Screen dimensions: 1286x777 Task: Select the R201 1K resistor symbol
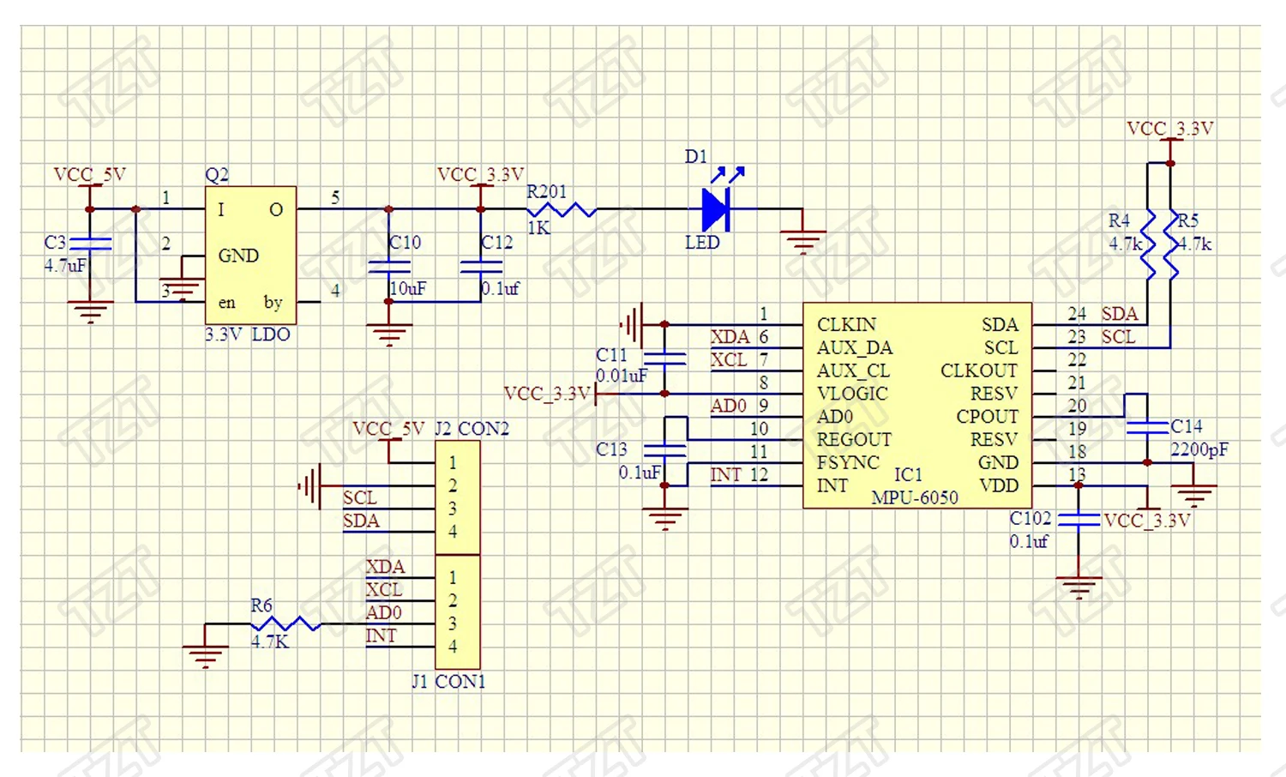click(x=562, y=208)
